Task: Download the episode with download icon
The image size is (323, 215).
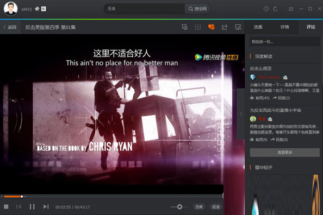Action: click(198, 27)
